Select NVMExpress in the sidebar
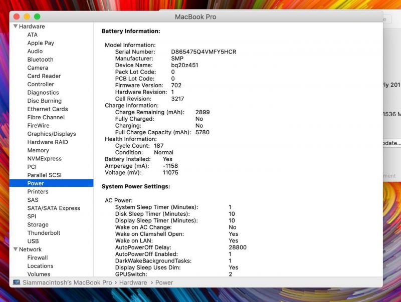The height and width of the screenshot is (302, 401). (x=45, y=159)
